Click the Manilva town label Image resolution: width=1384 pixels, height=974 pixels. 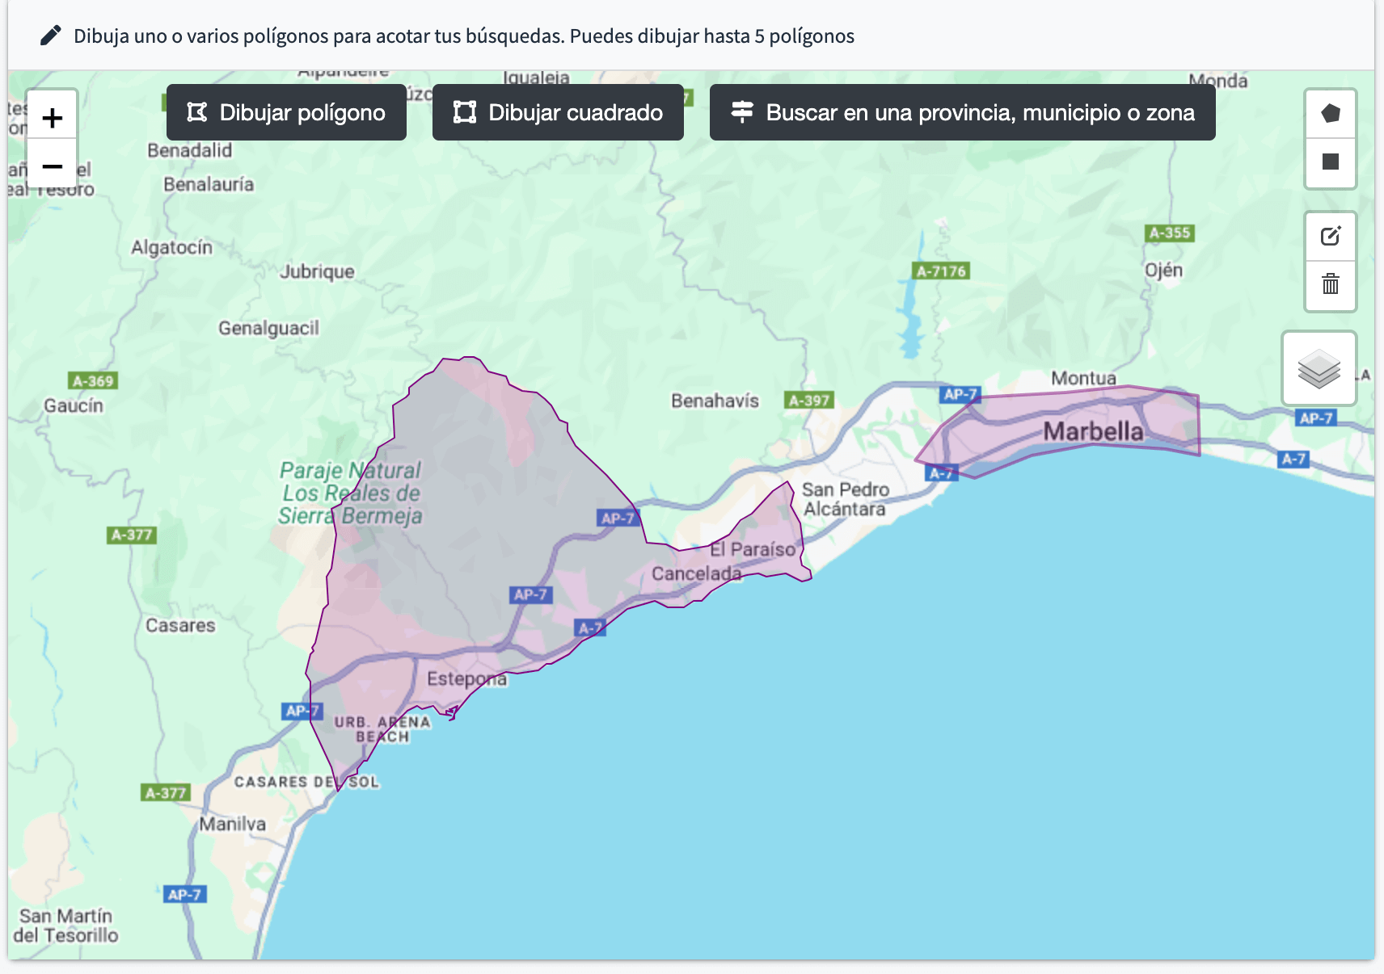point(232,825)
